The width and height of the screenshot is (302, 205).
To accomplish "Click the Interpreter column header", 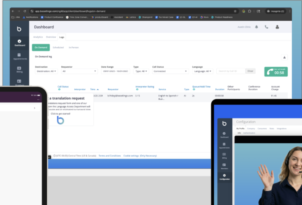I will tap(80, 89).
